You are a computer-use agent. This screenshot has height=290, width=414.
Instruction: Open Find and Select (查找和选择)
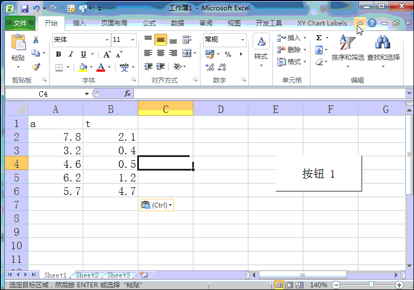[383, 51]
